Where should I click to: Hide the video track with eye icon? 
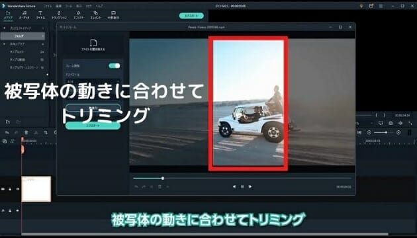18,189
